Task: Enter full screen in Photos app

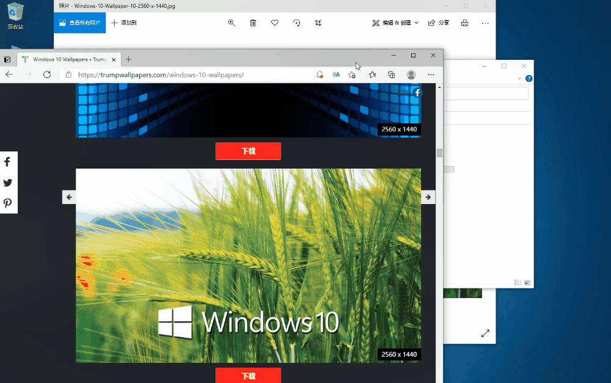Action: coord(485,334)
